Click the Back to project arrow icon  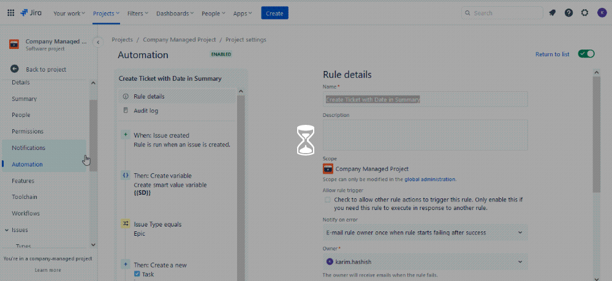tap(15, 69)
